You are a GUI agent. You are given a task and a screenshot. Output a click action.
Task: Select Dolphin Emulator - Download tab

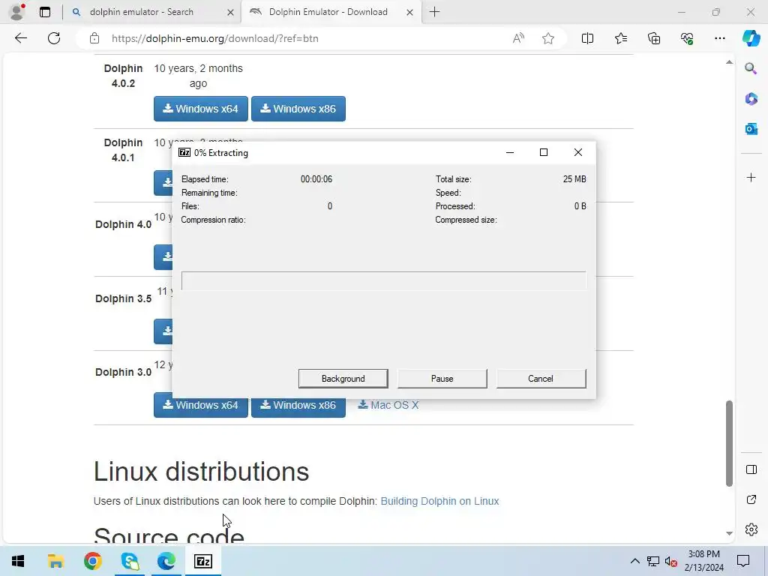328,12
